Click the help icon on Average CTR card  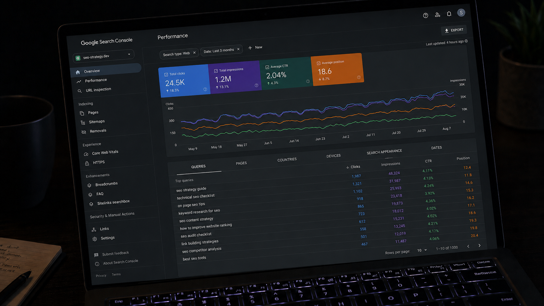pyautogui.click(x=308, y=81)
